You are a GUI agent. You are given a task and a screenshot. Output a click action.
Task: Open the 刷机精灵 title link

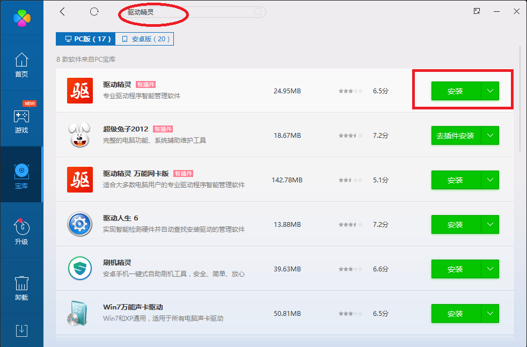click(117, 262)
